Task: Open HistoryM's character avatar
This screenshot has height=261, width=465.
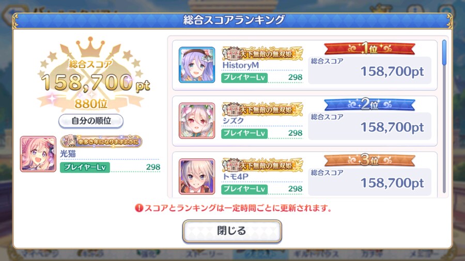Action: click(197, 65)
